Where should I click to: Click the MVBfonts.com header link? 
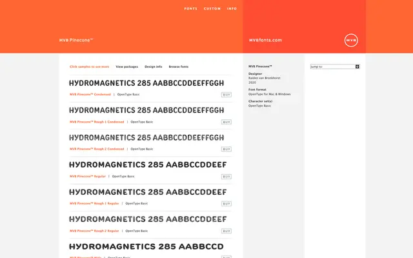[x=265, y=40]
